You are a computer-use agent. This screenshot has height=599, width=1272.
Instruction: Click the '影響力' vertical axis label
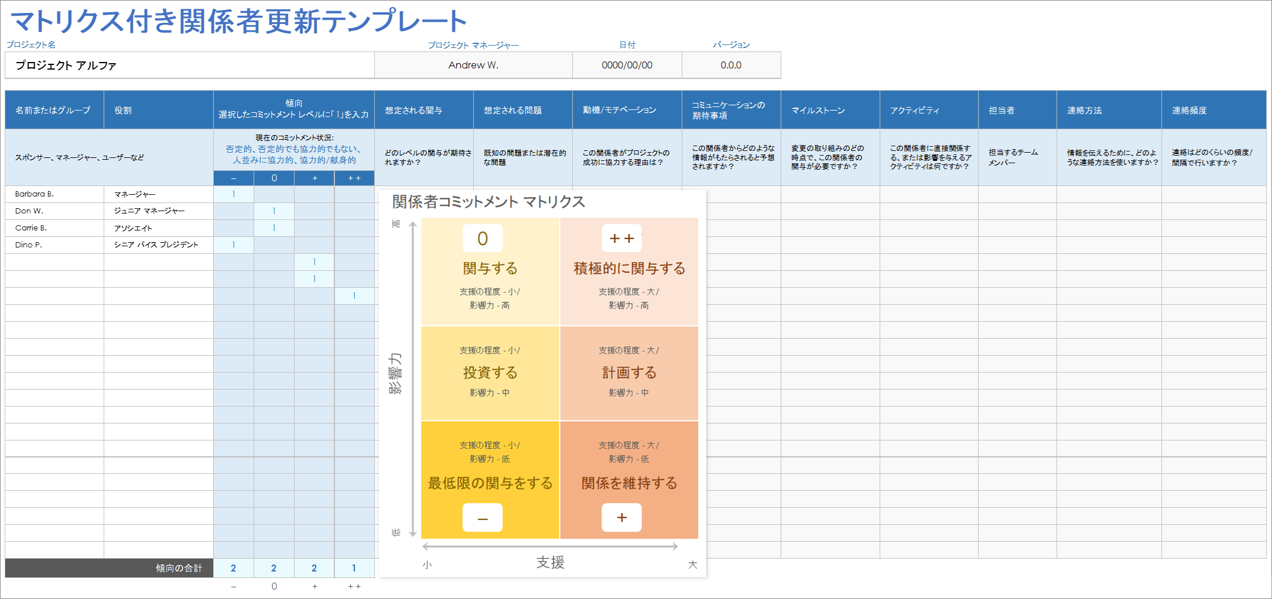tap(396, 373)
